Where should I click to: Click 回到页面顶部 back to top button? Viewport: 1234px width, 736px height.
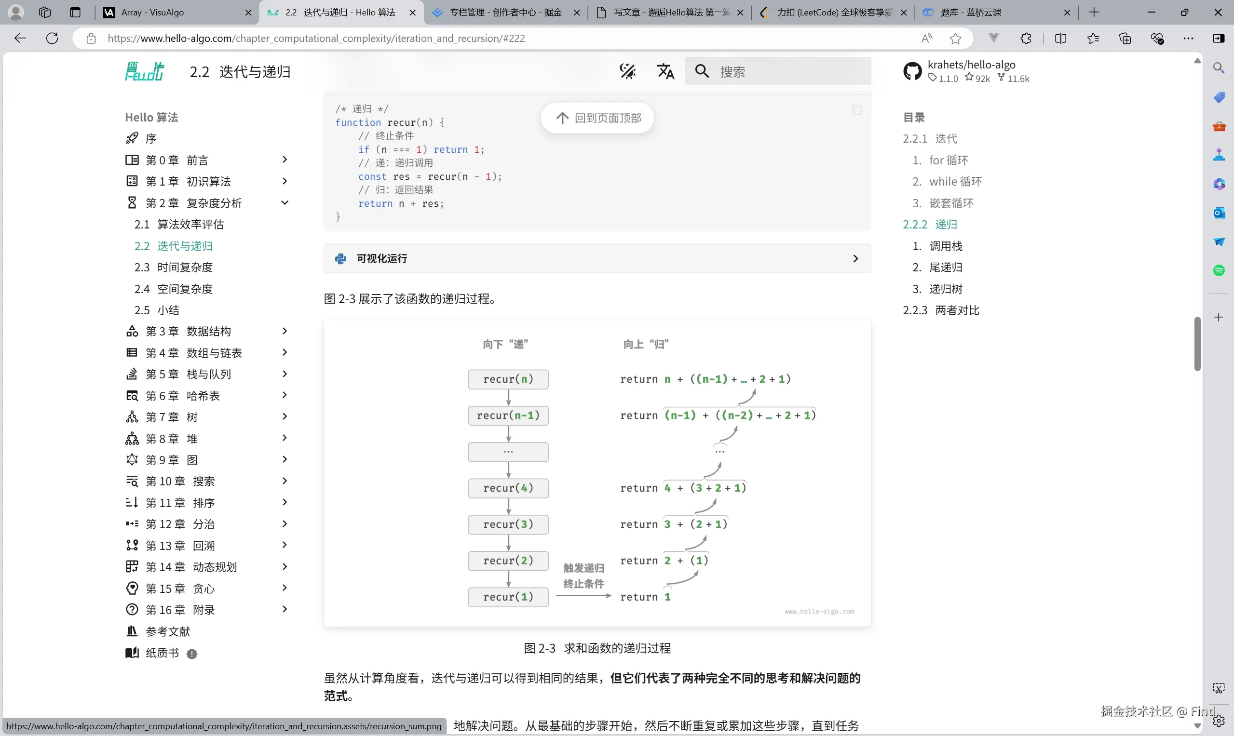pyautogui.click(x=597, y=118)
